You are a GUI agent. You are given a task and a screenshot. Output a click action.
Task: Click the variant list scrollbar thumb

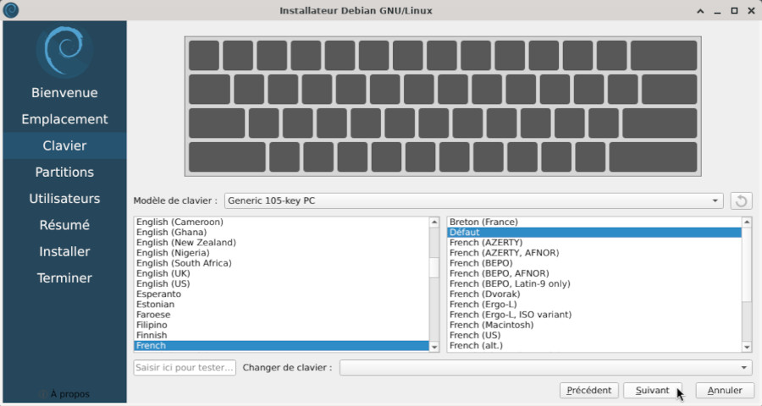point(747,264)
